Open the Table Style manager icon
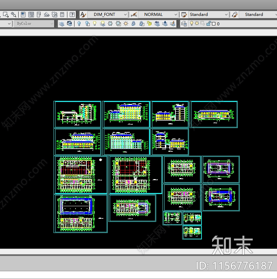277x279 pixels. click(x=184, y=15)
